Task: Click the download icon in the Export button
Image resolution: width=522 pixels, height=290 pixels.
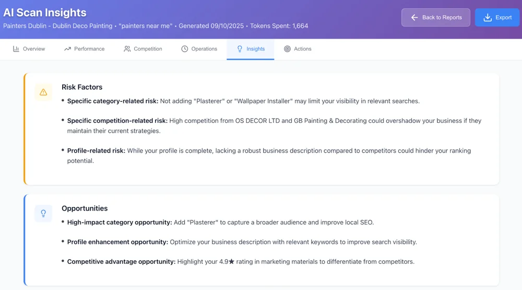Action: point(488,18)
